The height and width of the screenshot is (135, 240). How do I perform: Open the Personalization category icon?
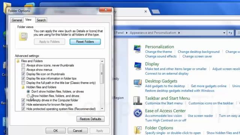point(137,49)
